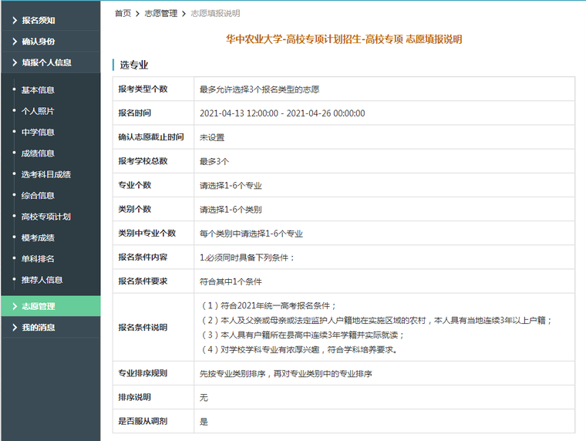The image size is (586, 441).
Task: Click the 报名条件要求 row label
Action: tap(143, 281)
